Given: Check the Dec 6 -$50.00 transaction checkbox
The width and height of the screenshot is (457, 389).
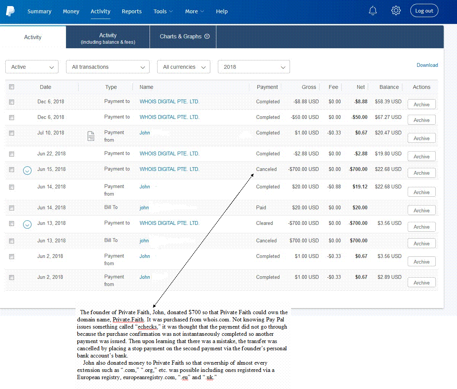Looking at the screenshot, I should pos(12,117).
